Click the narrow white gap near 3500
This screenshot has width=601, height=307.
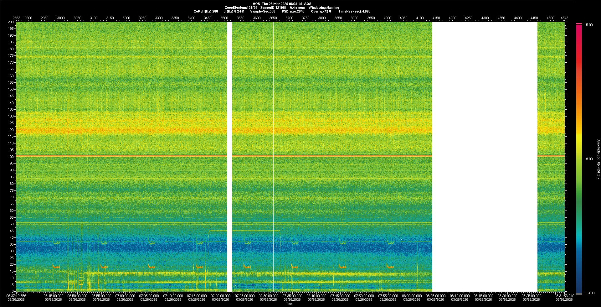pos(230,157)
